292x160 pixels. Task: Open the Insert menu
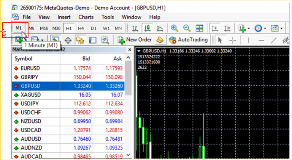(64, 17)
